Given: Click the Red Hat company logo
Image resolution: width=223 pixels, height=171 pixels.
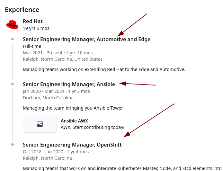Looking at the screenshot, I should (12, 24).
